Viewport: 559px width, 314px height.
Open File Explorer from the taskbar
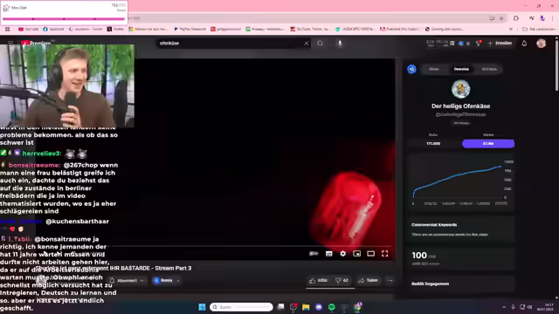[x=306, y=307]
